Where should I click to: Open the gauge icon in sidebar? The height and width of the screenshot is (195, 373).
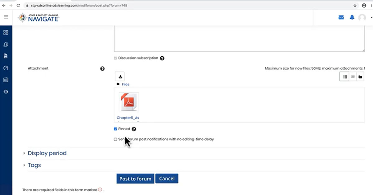[6, 68]
